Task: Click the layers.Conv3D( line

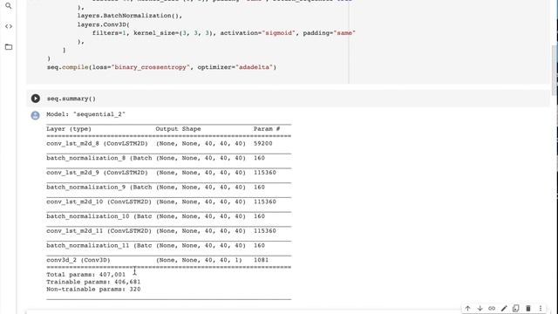Action: click(x=104, y=24)
